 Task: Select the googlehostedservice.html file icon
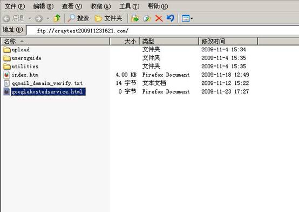pos(6,91)
